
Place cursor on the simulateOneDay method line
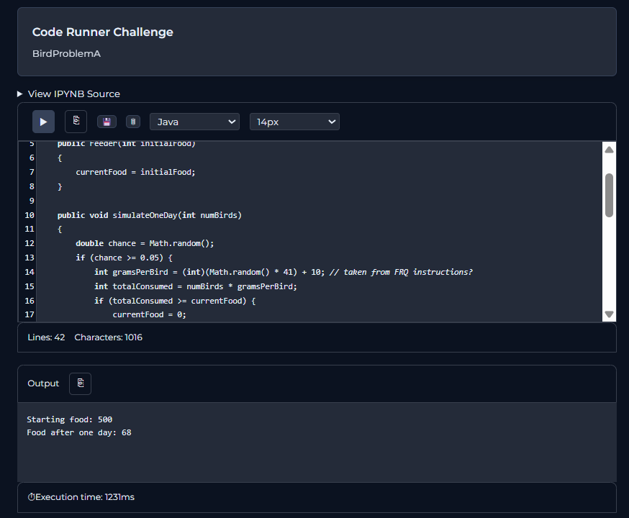(150, 215)
